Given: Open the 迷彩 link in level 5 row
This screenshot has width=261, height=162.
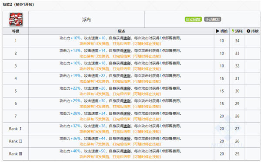Looking at the screenshot, I should tap(127, 88).
